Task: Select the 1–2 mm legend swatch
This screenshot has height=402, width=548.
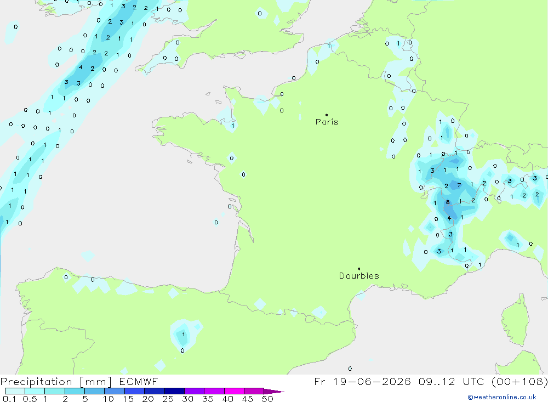Action: click(x=55, y=391)
